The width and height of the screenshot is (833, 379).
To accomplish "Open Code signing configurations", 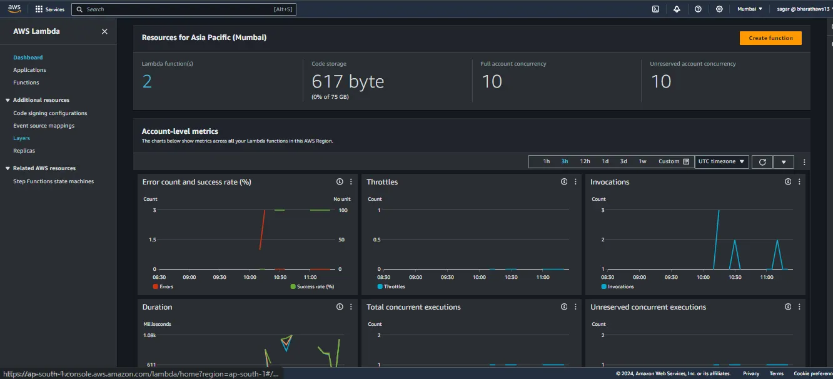I will point(50,113).
